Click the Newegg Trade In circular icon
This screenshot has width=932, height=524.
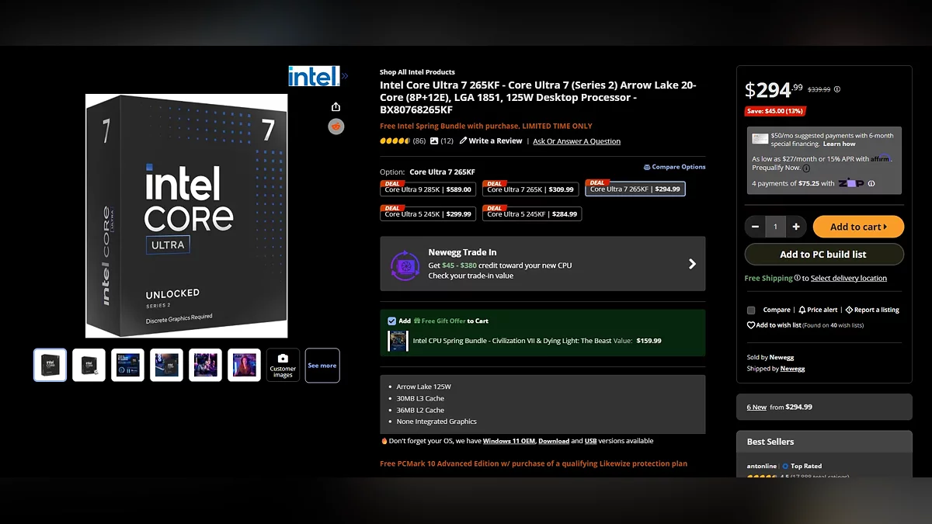[405, 265]
